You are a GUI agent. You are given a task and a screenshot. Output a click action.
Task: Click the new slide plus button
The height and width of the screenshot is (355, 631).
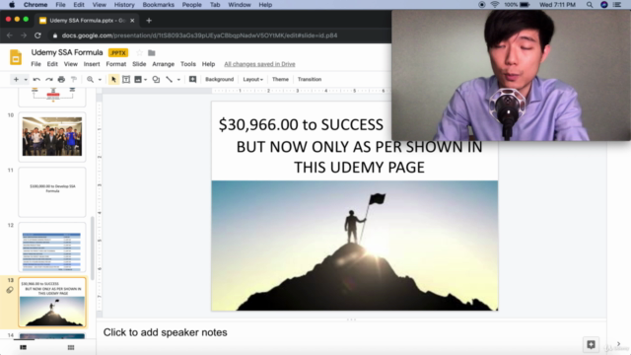pyautogui.click(x=16, y=79)
